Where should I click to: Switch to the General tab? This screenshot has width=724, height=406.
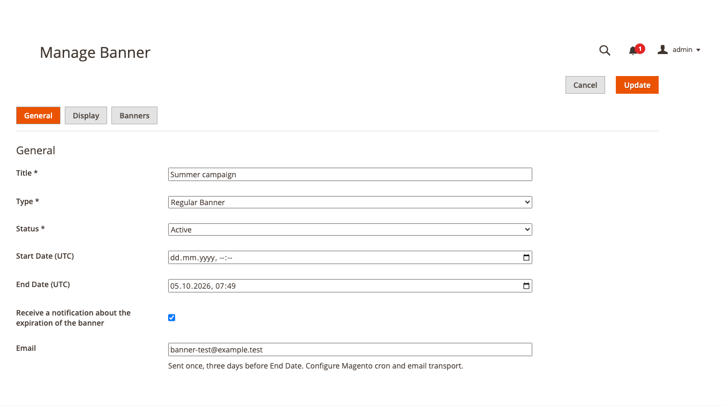(x=38, y=116)
